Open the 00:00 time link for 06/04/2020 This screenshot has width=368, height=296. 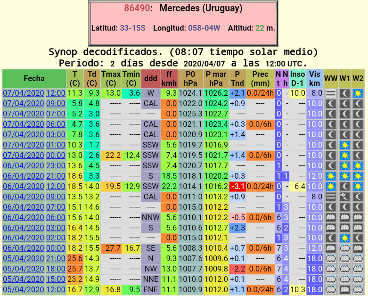56,248
